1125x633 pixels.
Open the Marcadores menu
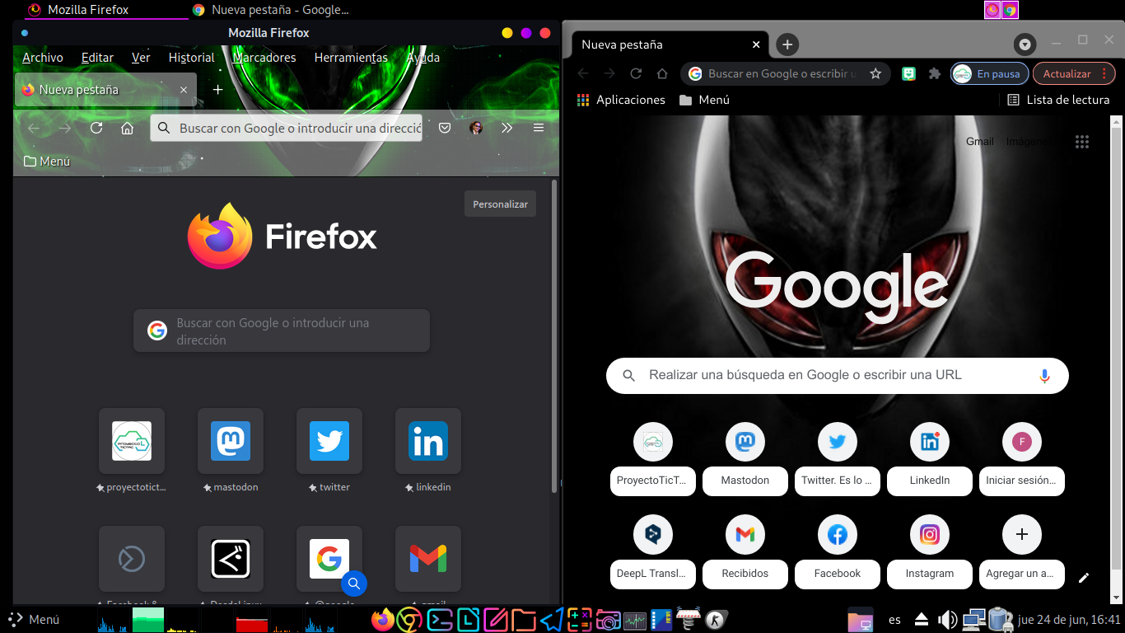click(x=264, y=58)
